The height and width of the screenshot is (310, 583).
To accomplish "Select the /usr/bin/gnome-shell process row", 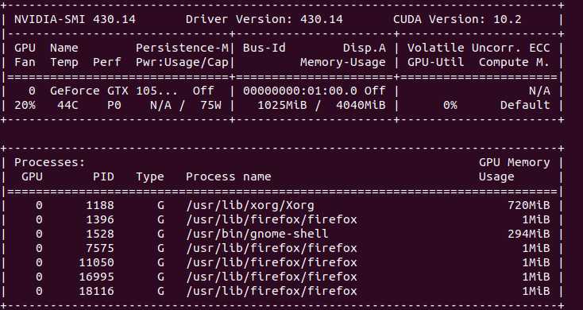I will tap(282, 234).
